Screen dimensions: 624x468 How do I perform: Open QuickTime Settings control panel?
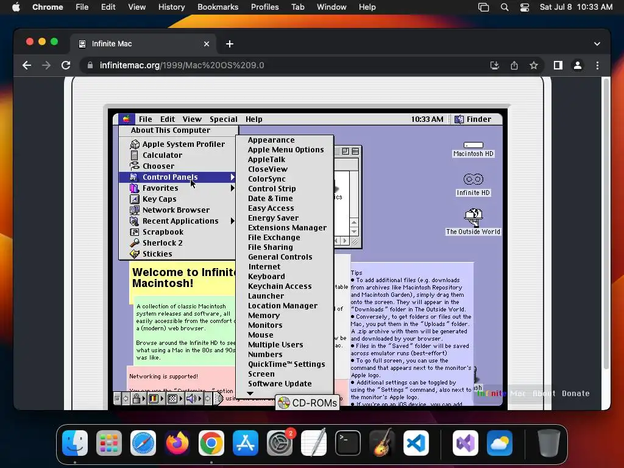[x=285, y=364]
